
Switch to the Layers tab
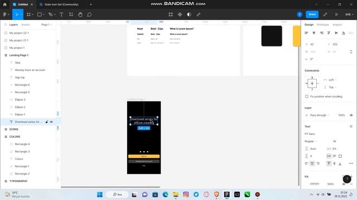[13, 24]
